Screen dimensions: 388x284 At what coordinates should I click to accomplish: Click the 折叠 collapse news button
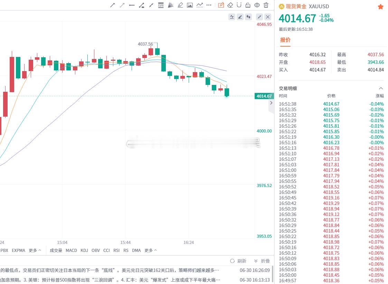click(x=262, y=261)
